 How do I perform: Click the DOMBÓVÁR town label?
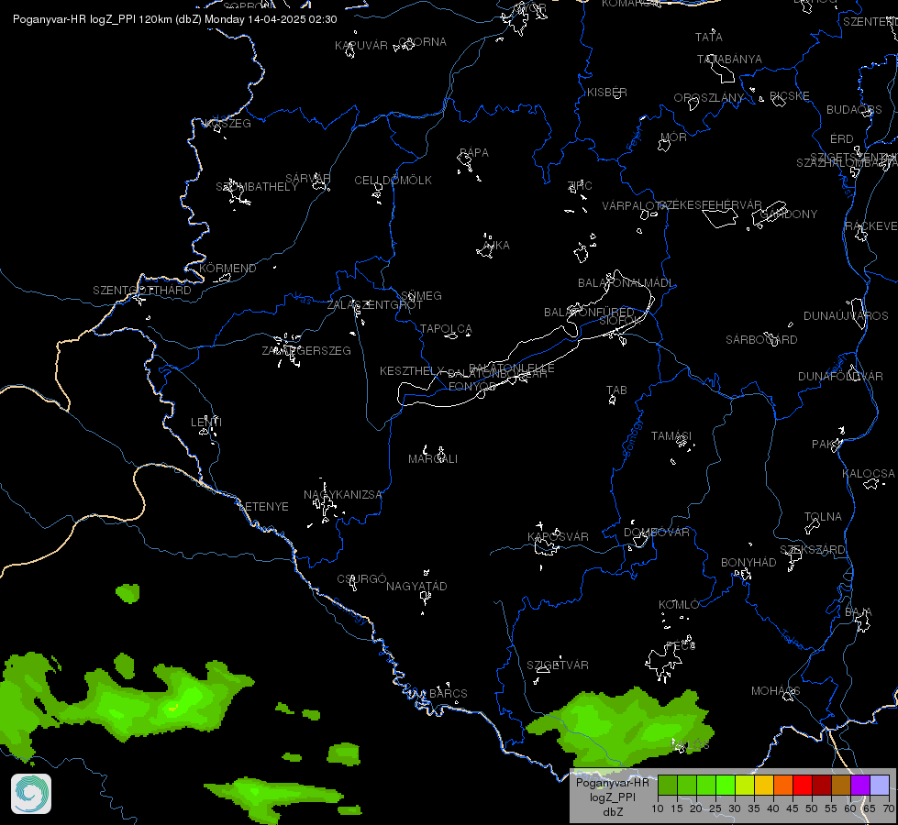coord(657,533)
